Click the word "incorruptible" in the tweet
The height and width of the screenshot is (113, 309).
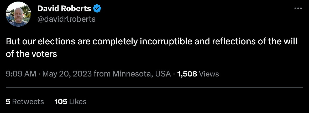pyautogui.click(x=164, y=42)
